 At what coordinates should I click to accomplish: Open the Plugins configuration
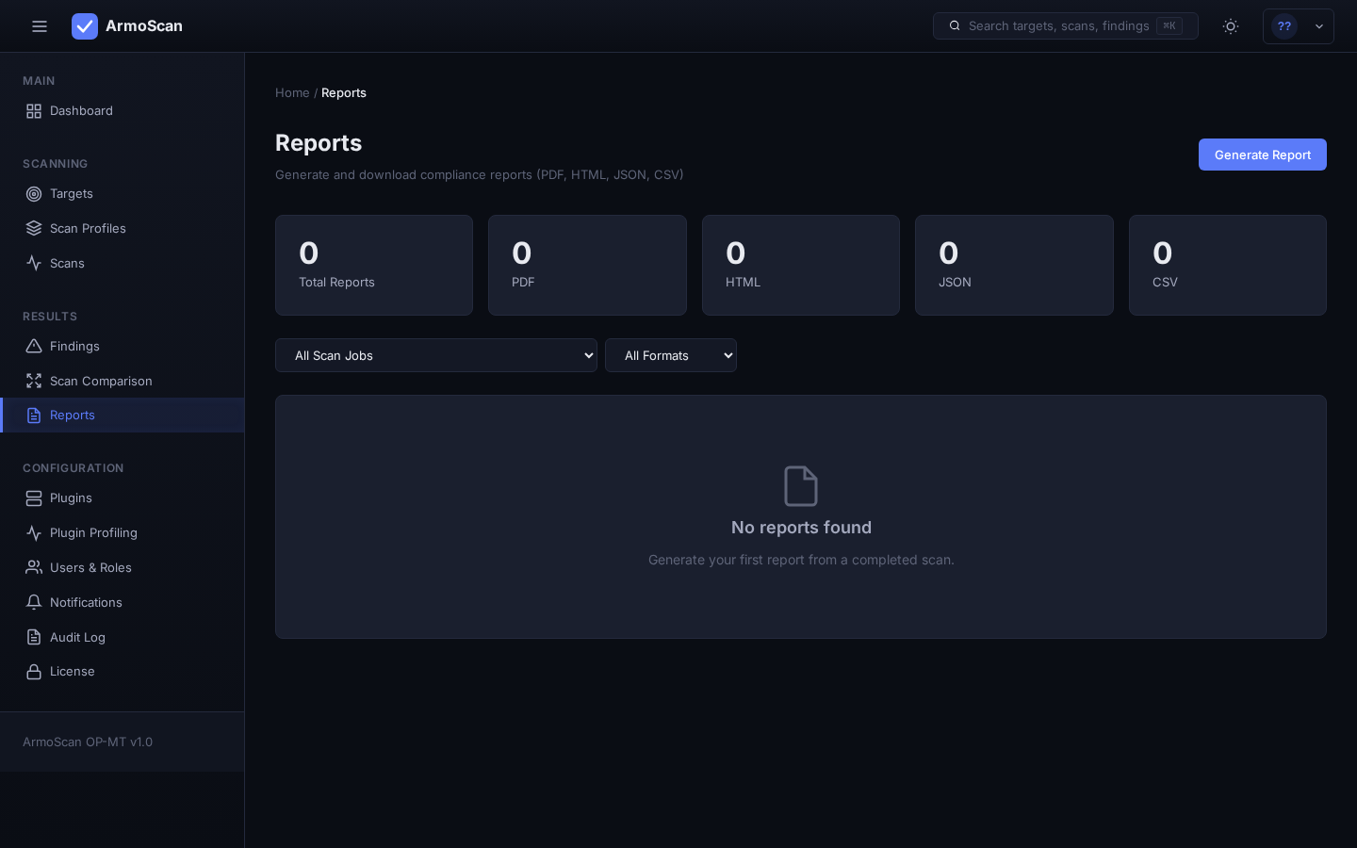tap(123, 498)
